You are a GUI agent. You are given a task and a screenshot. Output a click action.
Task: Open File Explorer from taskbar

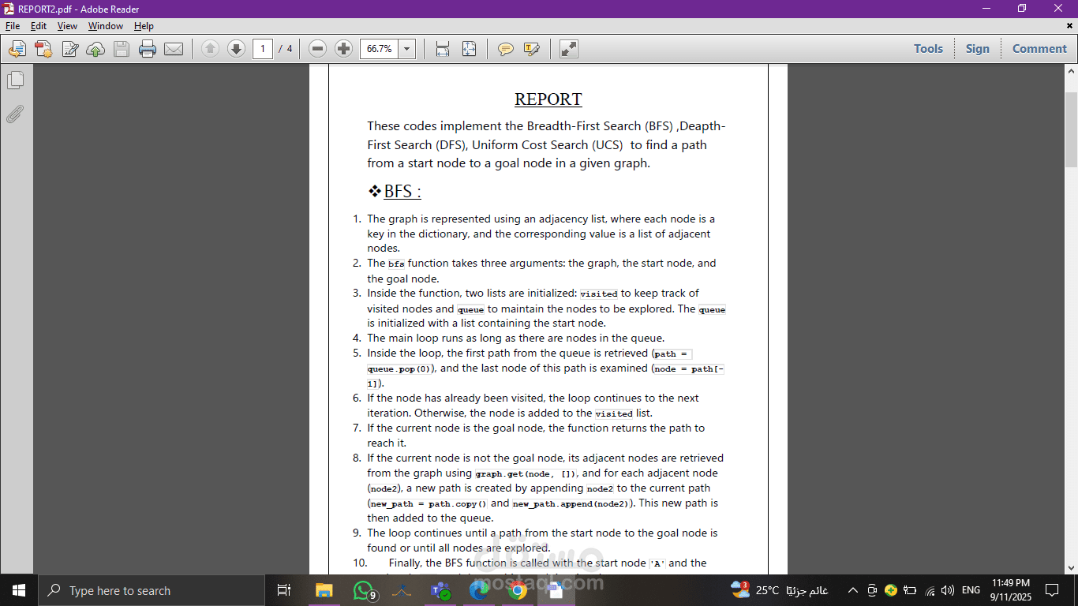(x=324, y=590)
